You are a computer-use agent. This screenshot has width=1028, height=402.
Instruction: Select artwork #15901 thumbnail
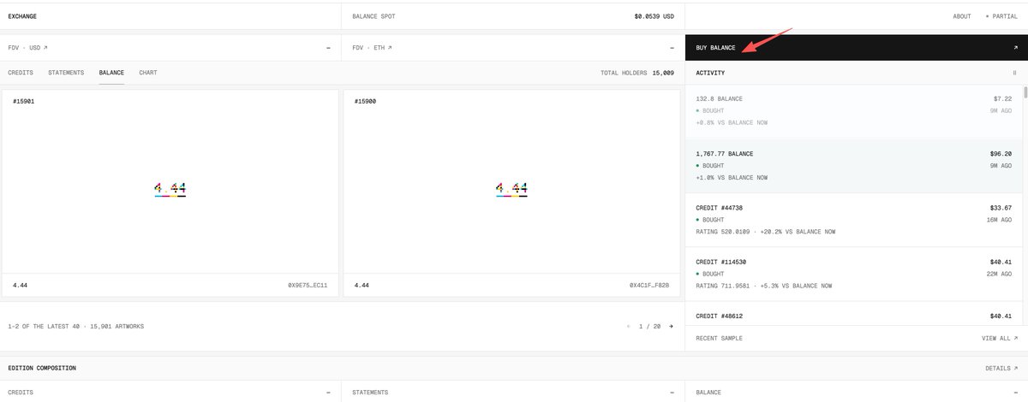pyautogui.click(x=170, y=188)
